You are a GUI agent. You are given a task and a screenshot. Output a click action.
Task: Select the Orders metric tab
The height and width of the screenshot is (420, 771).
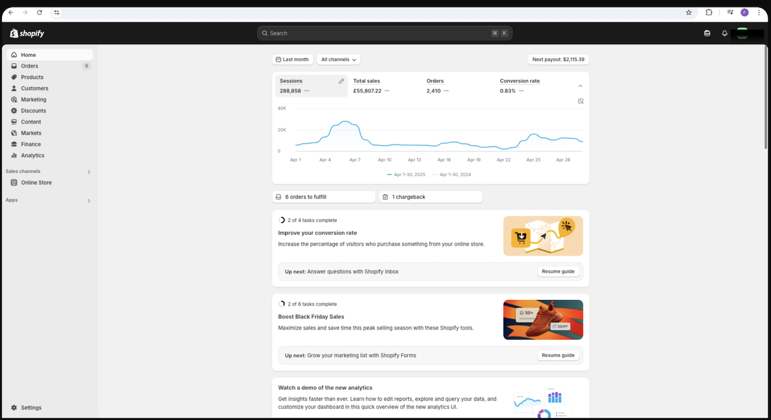(458, 86)
